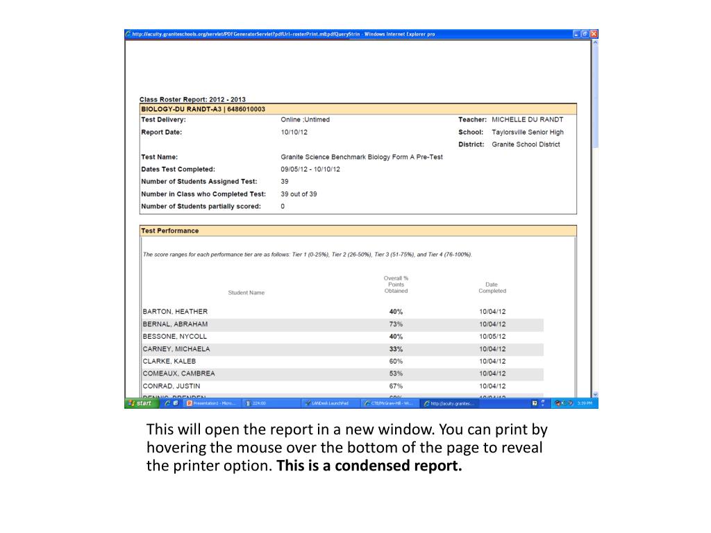This screenshot has width=711, height=533.
Task: Open the Windows start menu
Action: [x=142, y=403]
